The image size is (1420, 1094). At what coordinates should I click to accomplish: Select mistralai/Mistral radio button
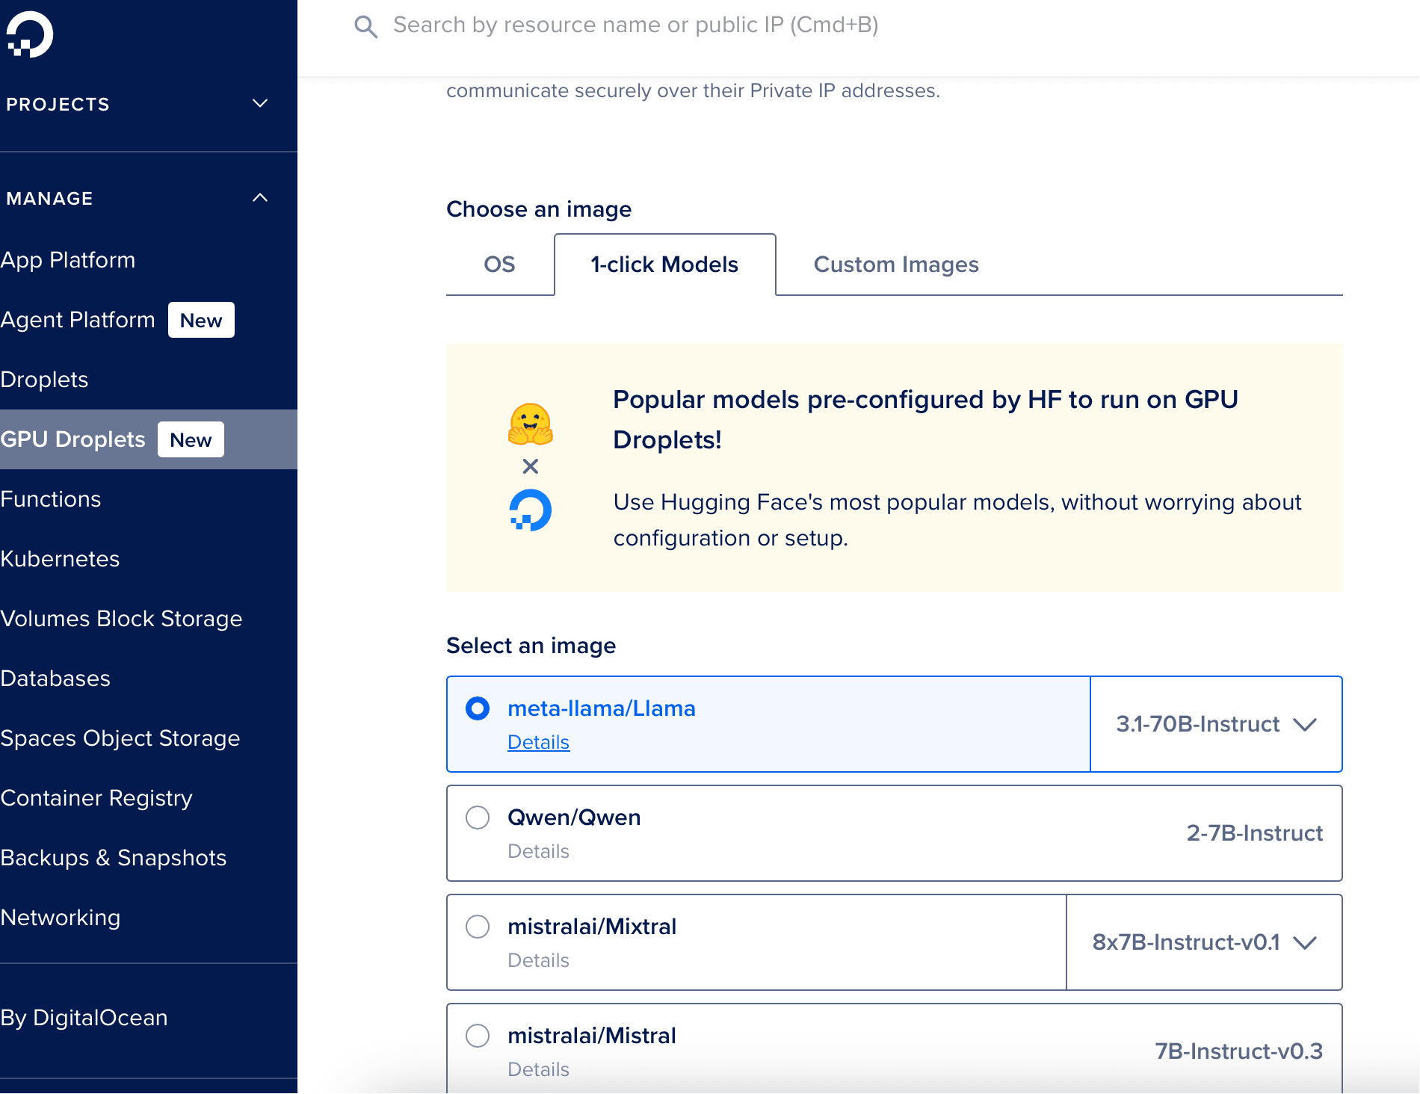pos(478,1036)
